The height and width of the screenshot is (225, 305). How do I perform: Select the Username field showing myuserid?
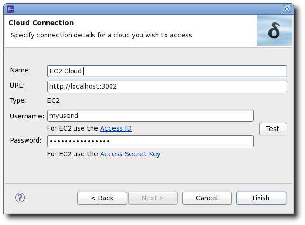150,116
